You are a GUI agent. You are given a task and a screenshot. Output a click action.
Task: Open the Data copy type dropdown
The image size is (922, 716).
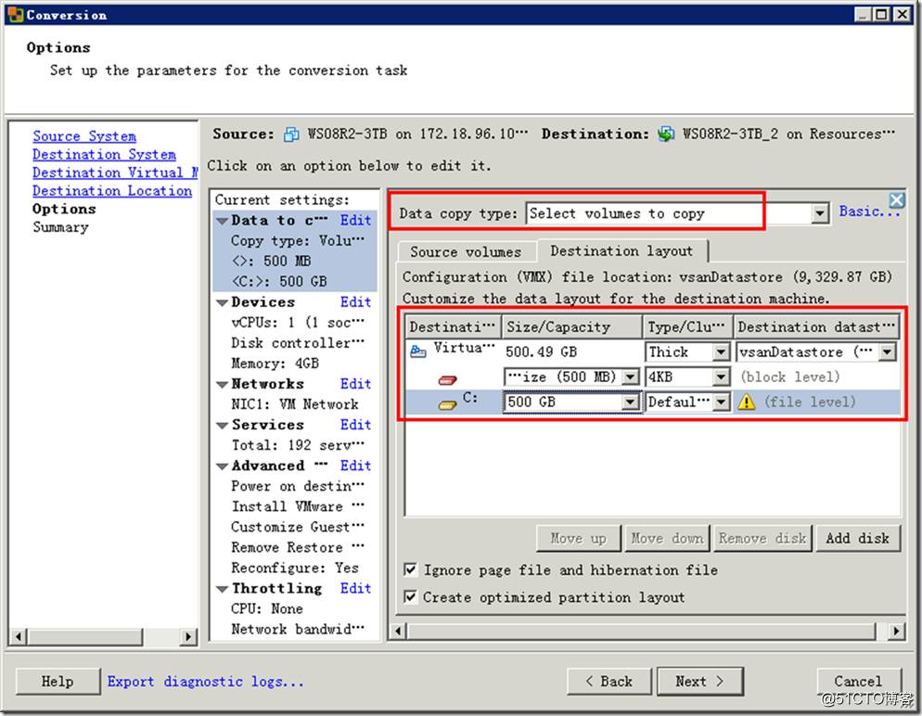pyautogui.click(x=819, y=214)
